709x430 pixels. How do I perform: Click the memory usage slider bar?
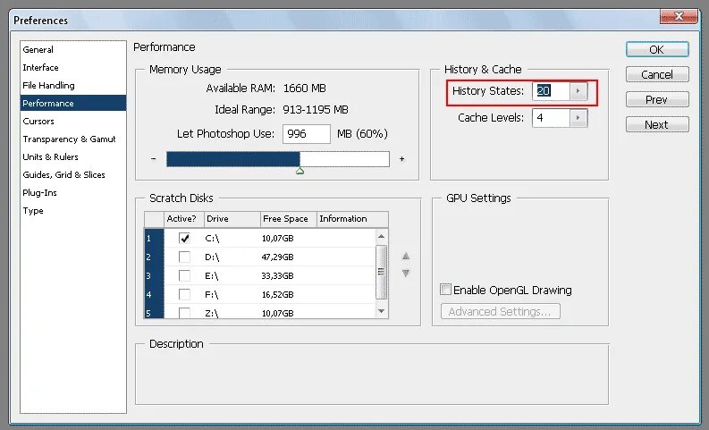click(278, 159)
